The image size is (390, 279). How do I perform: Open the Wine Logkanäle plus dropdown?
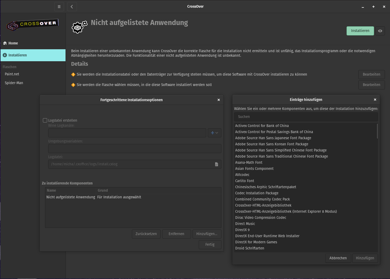coord(214,133)
